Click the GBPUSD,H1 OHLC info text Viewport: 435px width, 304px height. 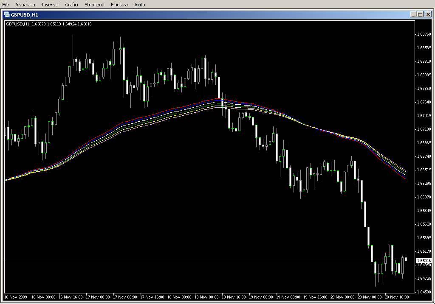(49, 24)
